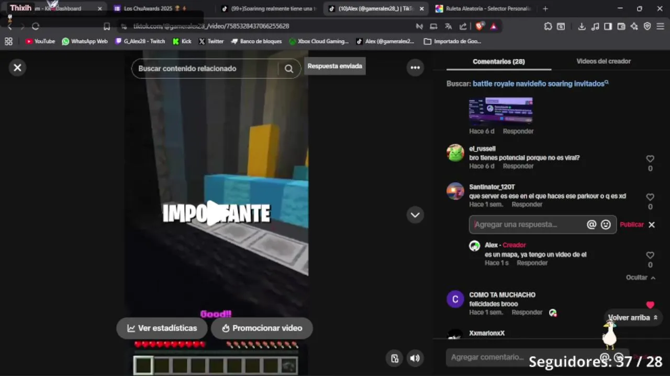Image resolution: width=670 pixels, height=376 pixels.
Task: Click Responder under Alex's reply
Action: 532,263
